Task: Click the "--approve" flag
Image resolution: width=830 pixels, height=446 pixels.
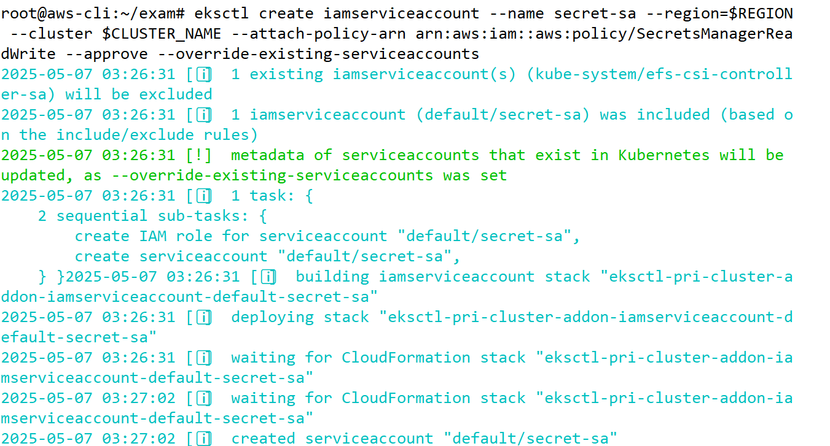Action: pyautogui.click(x=107, y=54)
